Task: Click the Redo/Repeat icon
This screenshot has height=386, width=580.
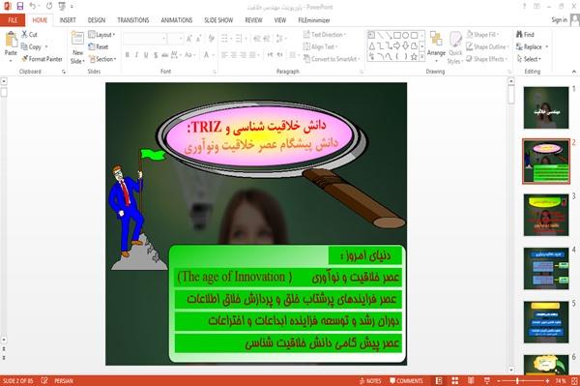Action: [x=49, y=6]
